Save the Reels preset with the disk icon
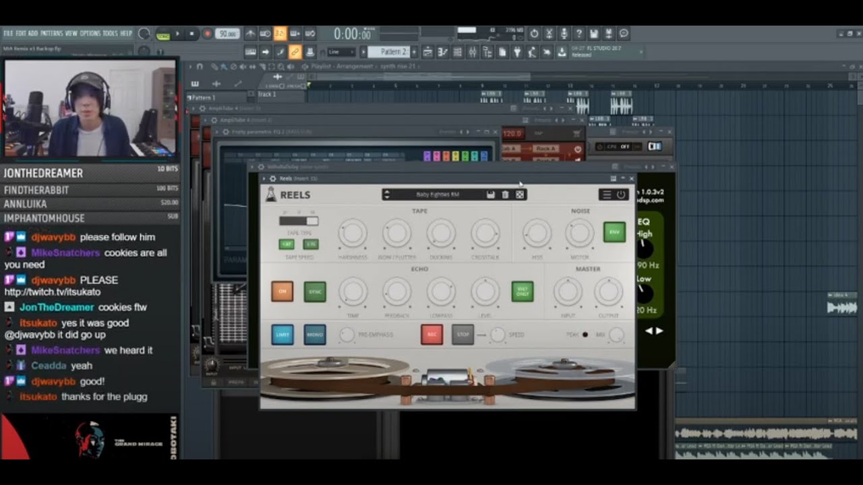863x485 pixels. [491, 195]
